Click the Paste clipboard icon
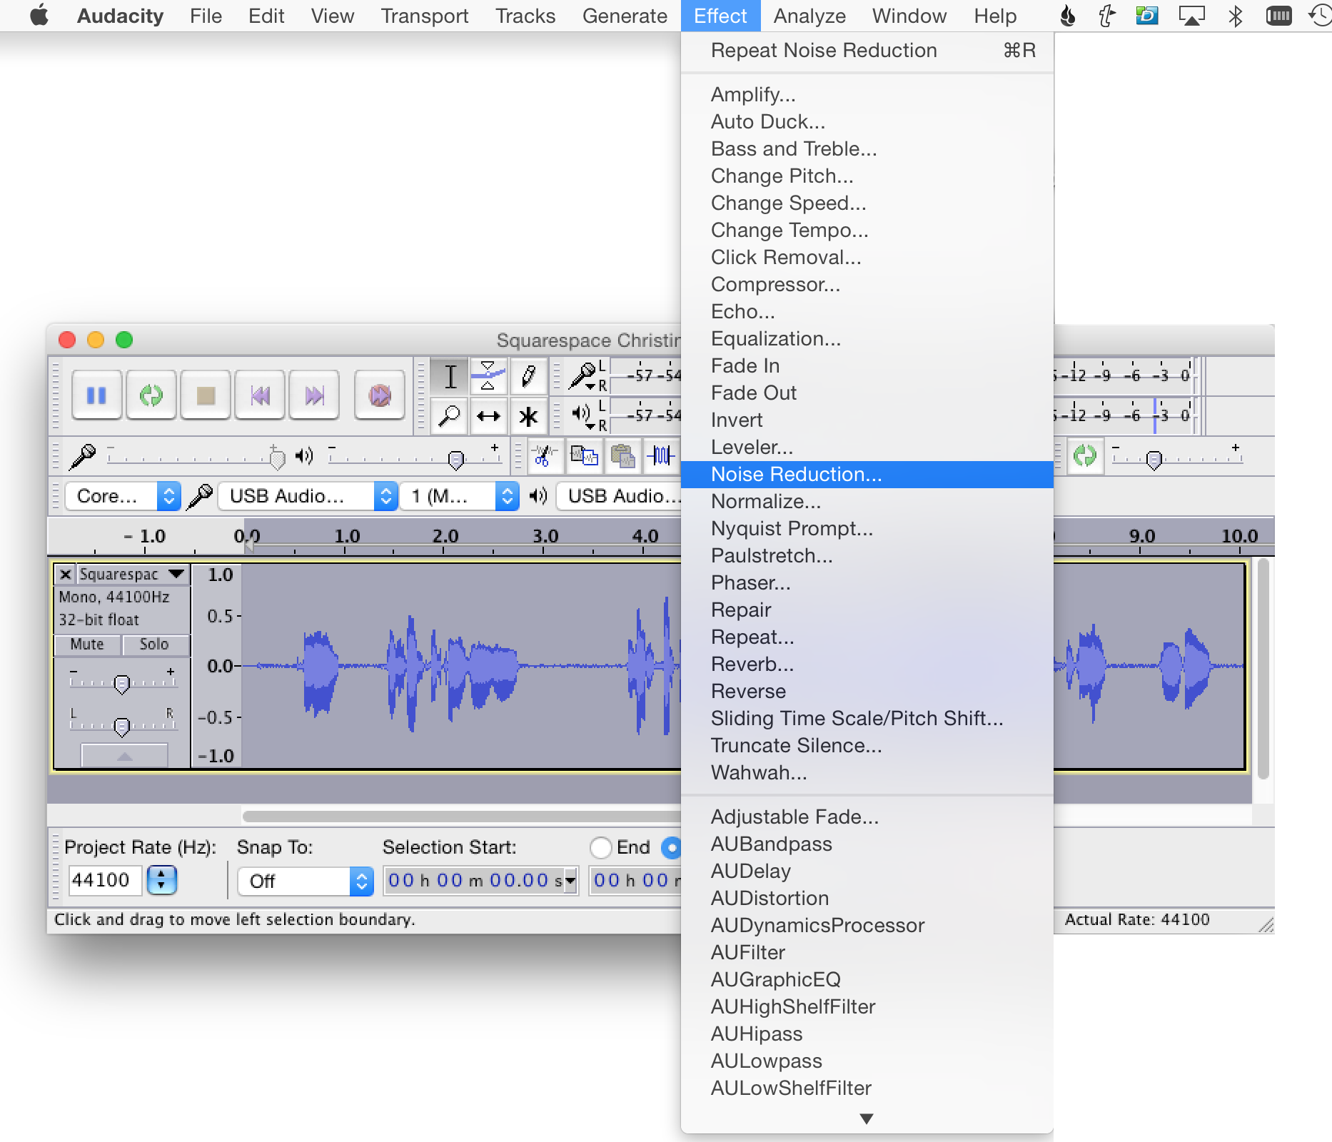The height and width of the screenshot is (1142, 1332). click(x=623, y=455)
